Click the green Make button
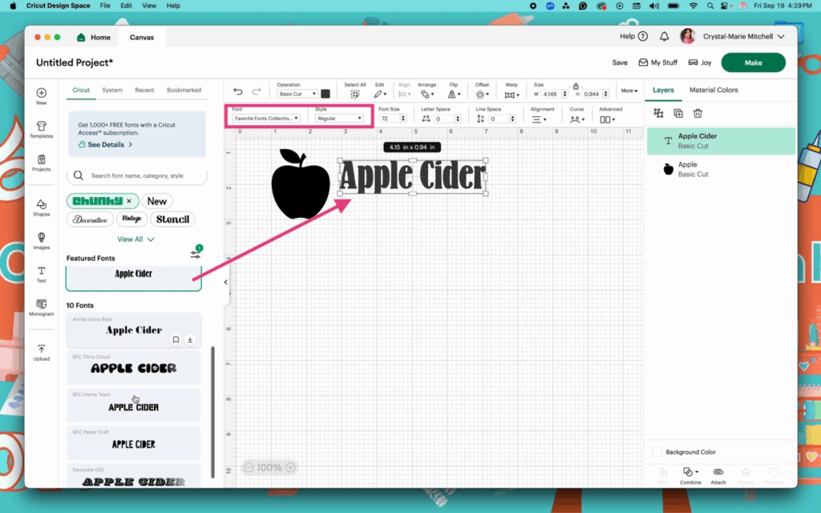 [753, 63]
